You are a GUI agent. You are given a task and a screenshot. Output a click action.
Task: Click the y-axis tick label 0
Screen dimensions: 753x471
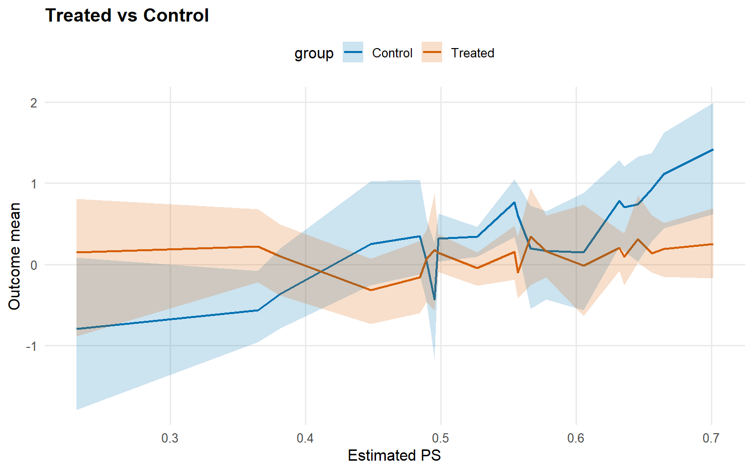point(34,265)
